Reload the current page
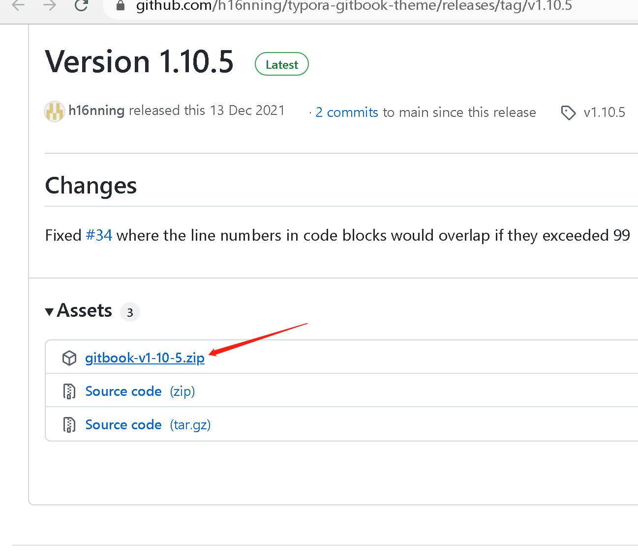Image resolution: width=638 pixels, height=555 pixels. click(x=81, y=6)
